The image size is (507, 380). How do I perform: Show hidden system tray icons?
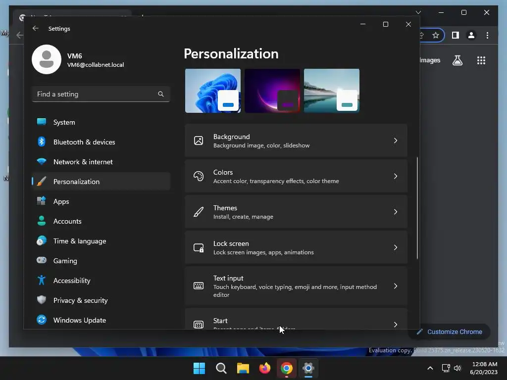(430, 368)
